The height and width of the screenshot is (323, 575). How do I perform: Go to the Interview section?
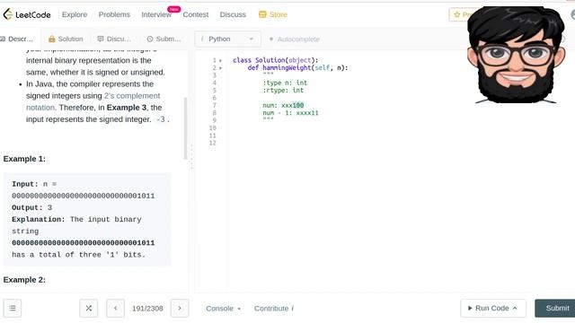click(x=156, y=14)
